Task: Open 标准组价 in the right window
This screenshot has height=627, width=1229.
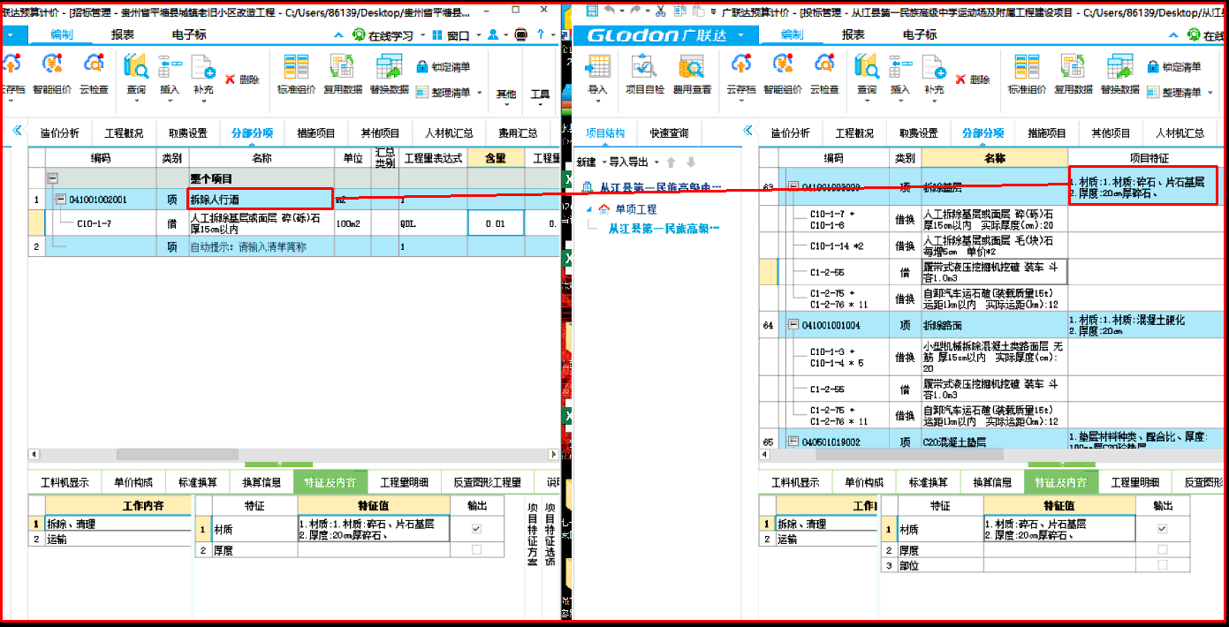Action: coord(1027,72)
